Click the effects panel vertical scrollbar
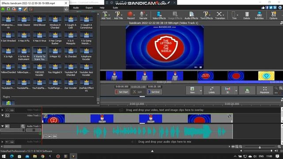Screen dimensions: 283x159 tap(98, 59)
